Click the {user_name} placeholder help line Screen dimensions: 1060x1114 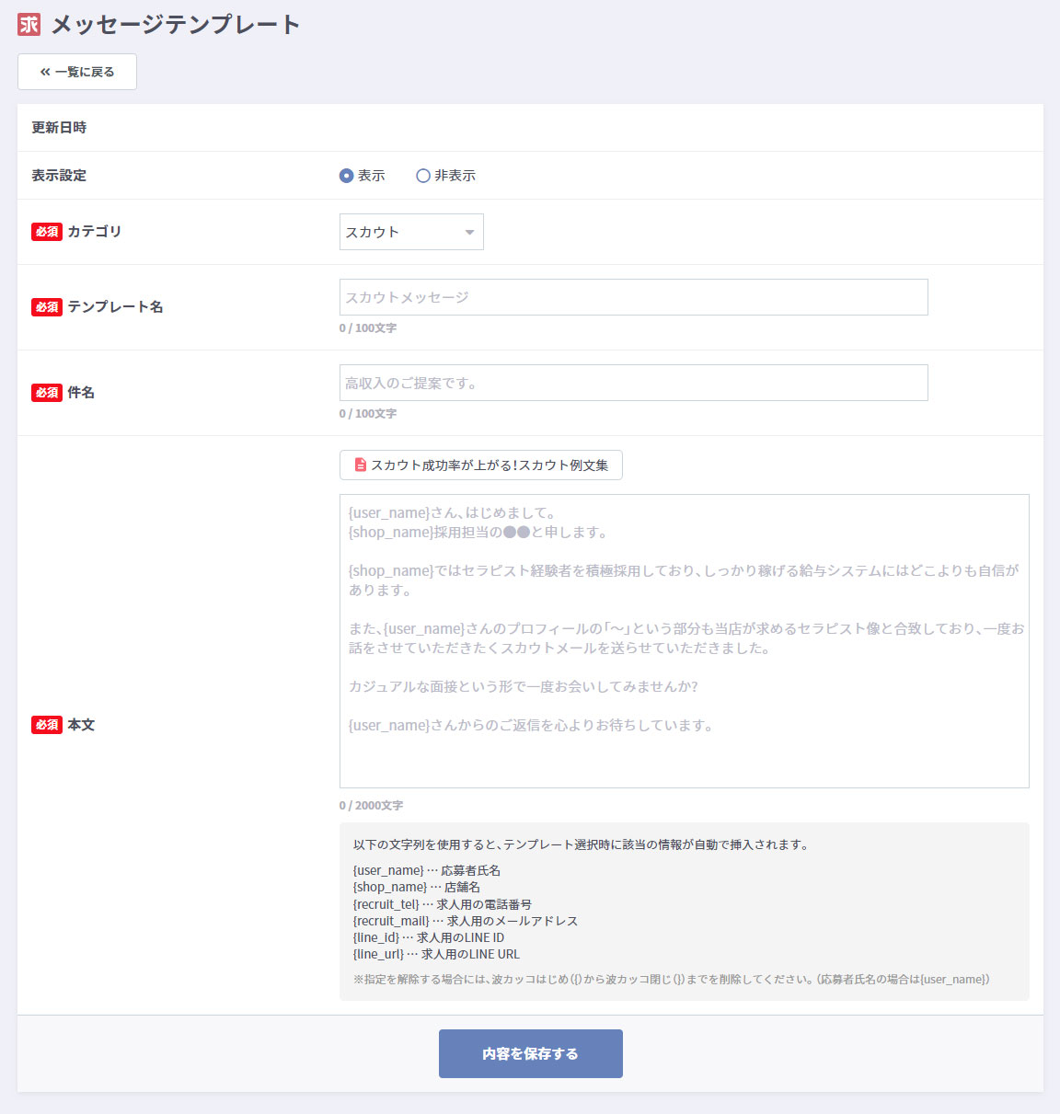pyautogui.click(x=427, y=870)
